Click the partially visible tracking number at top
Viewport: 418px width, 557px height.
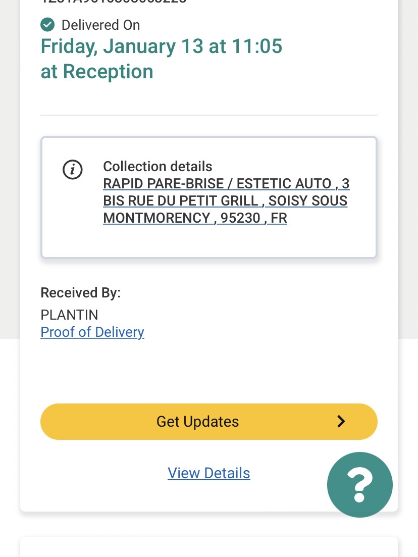114,2
